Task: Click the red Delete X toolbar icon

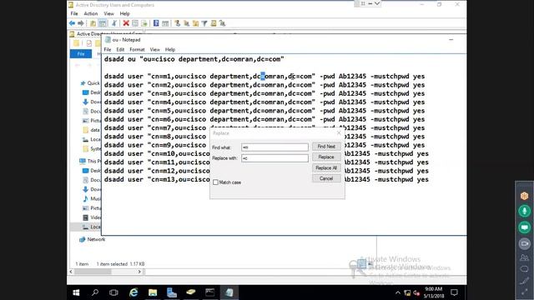Action: (x=126, y=23)
